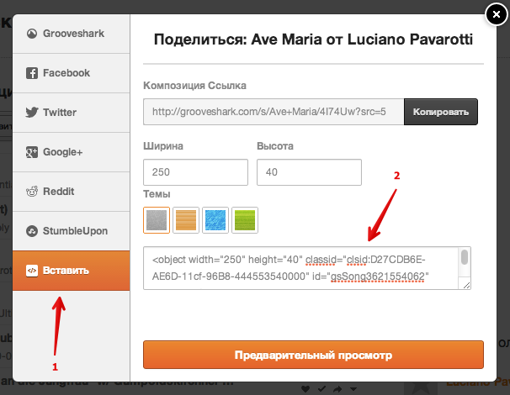Select the Reddit share tab
The width and height of the screenshot is (510, 395).
pyautogui.click(x=72, y=192)
